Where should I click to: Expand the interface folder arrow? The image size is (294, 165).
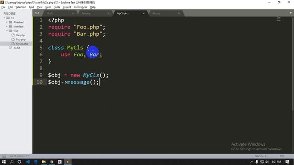[7, 27]
